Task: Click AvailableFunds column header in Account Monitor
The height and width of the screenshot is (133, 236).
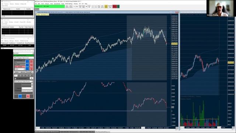Action: click(x=21, y=43)
